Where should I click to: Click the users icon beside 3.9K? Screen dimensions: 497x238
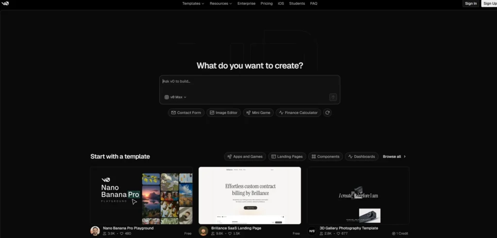point(105,234)
